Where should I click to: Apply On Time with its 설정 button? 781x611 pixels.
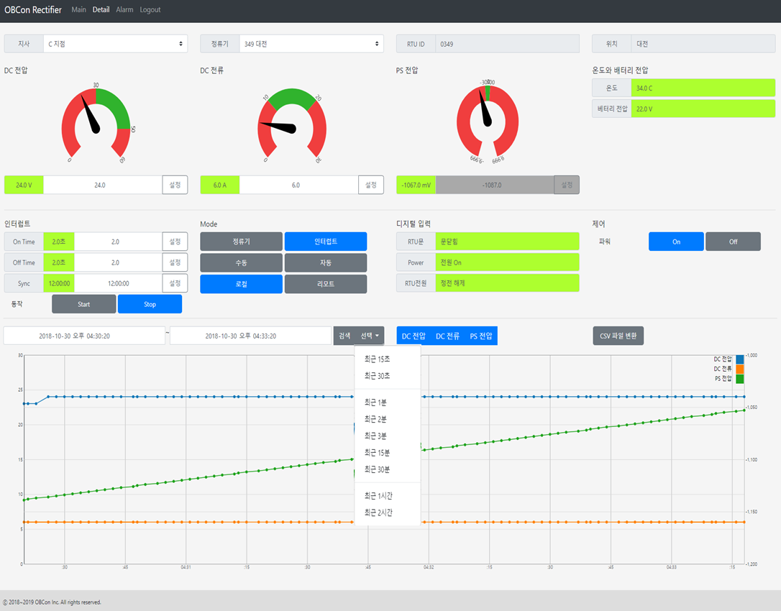tap(175, 242)
